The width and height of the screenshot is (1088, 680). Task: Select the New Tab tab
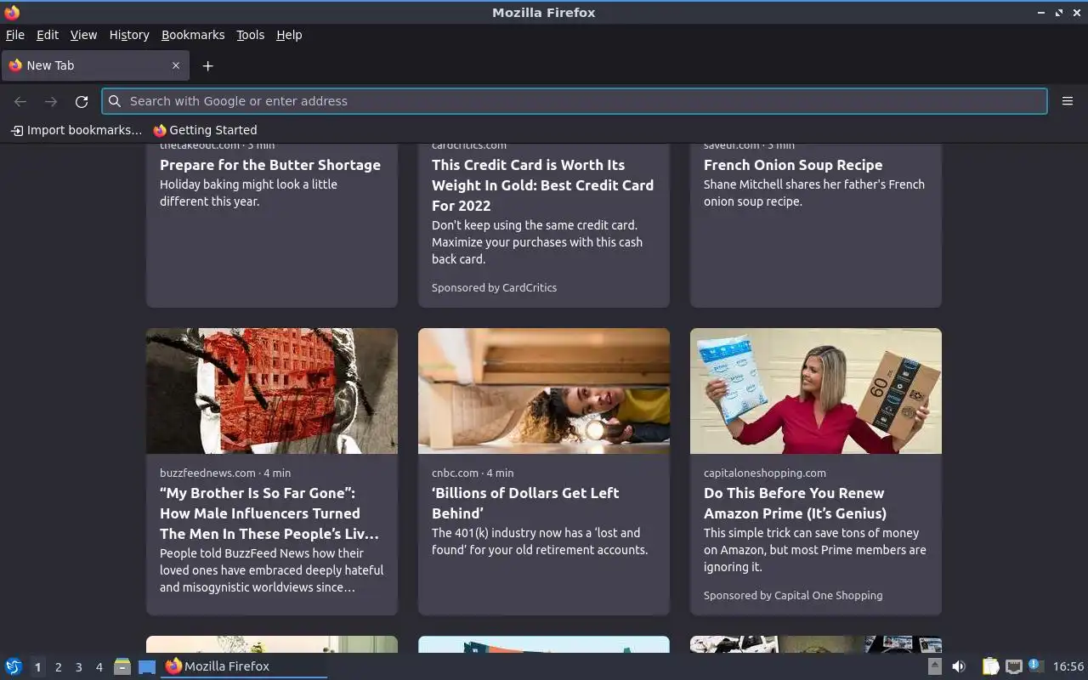(95, 65)
